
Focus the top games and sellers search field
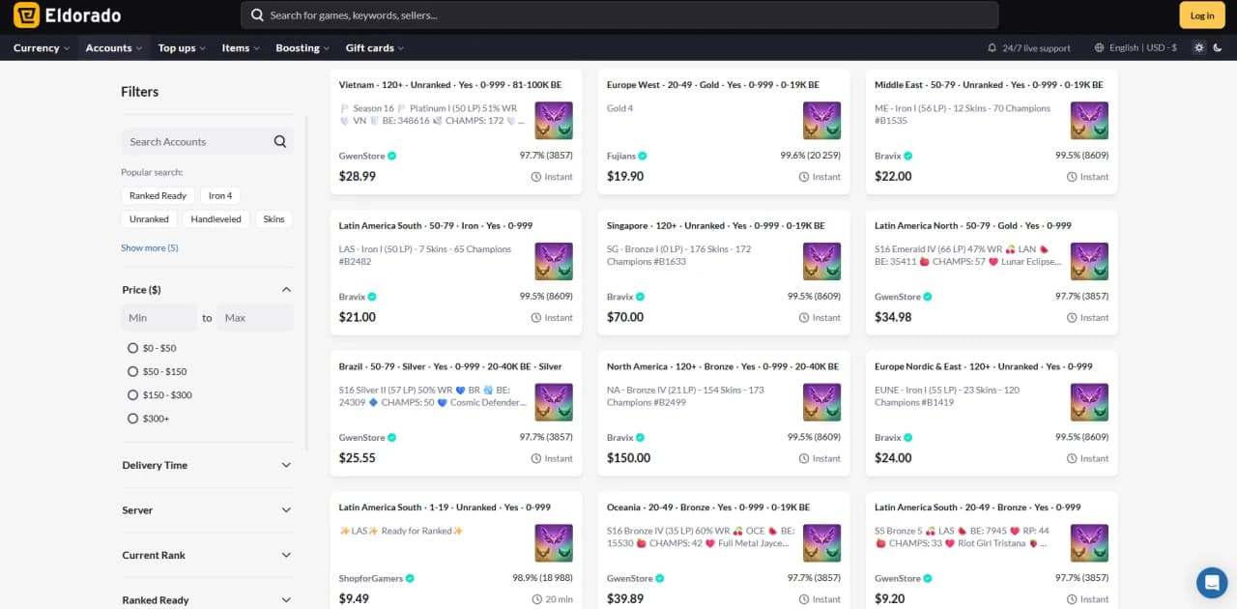click(x=619, y=15)
